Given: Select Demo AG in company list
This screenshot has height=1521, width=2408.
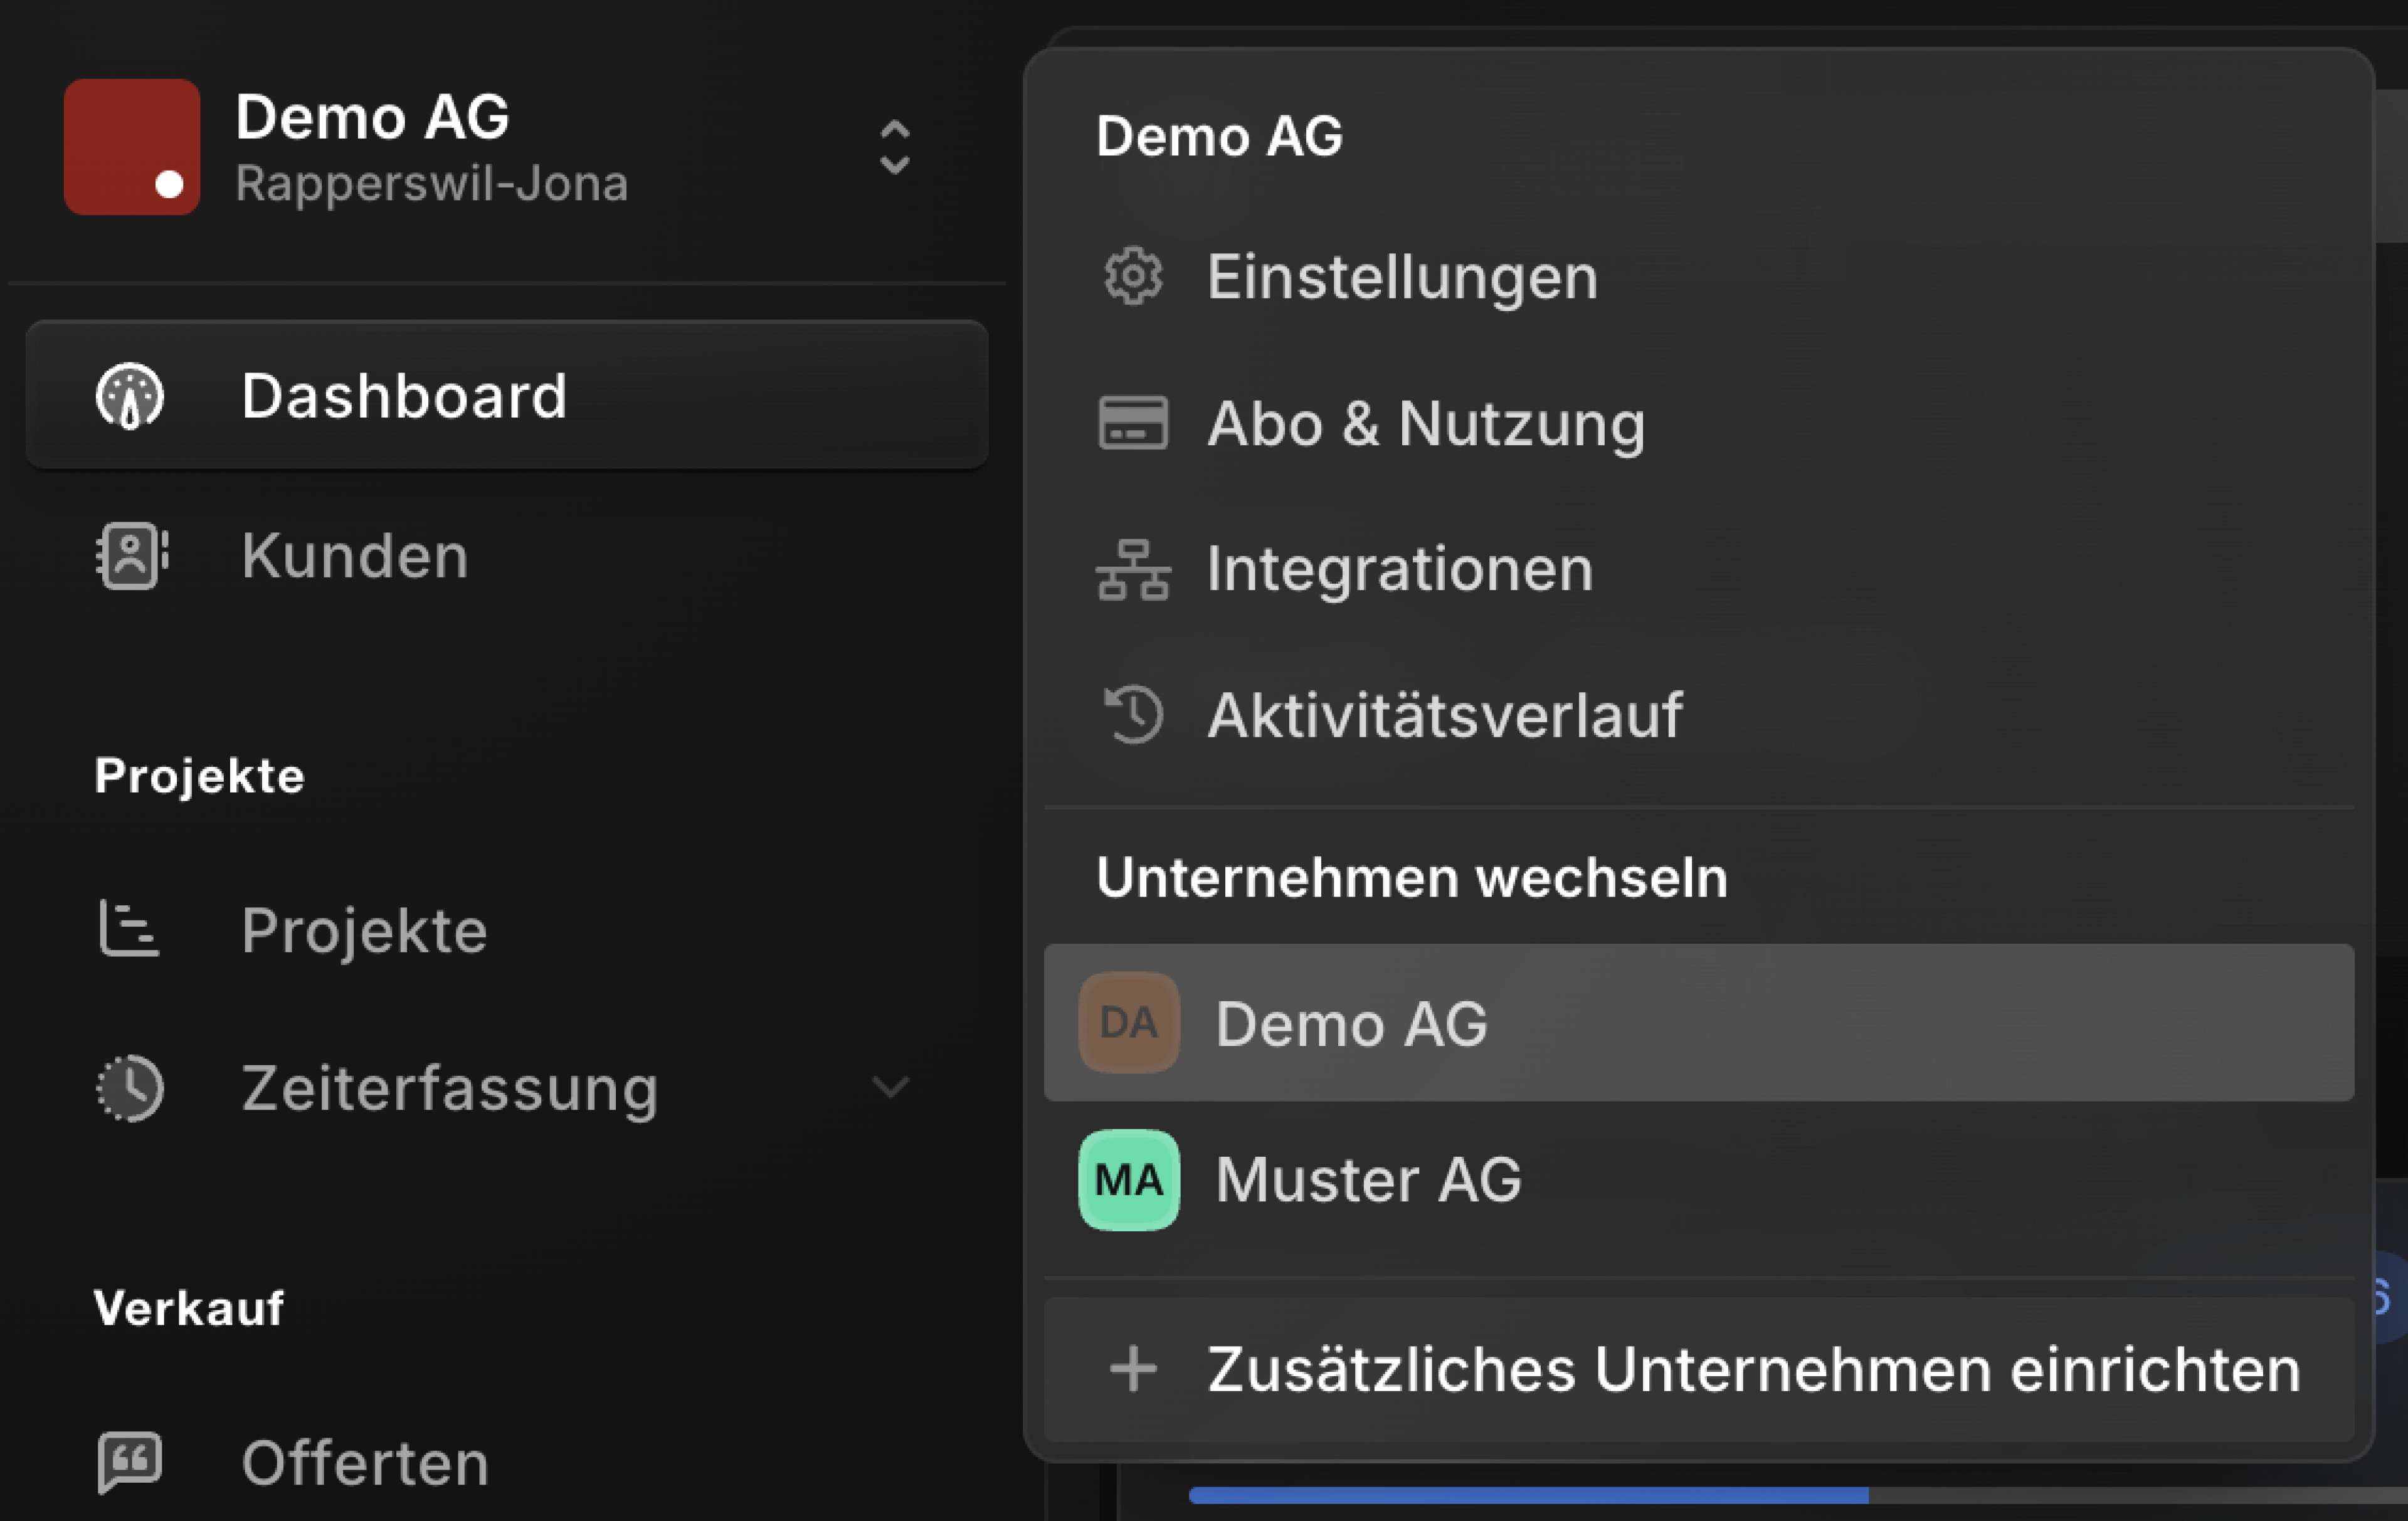Looking at the screenshot, I should point(1699,1023).
